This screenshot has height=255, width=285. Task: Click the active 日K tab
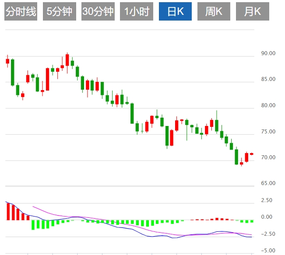[x=175, y=12]
